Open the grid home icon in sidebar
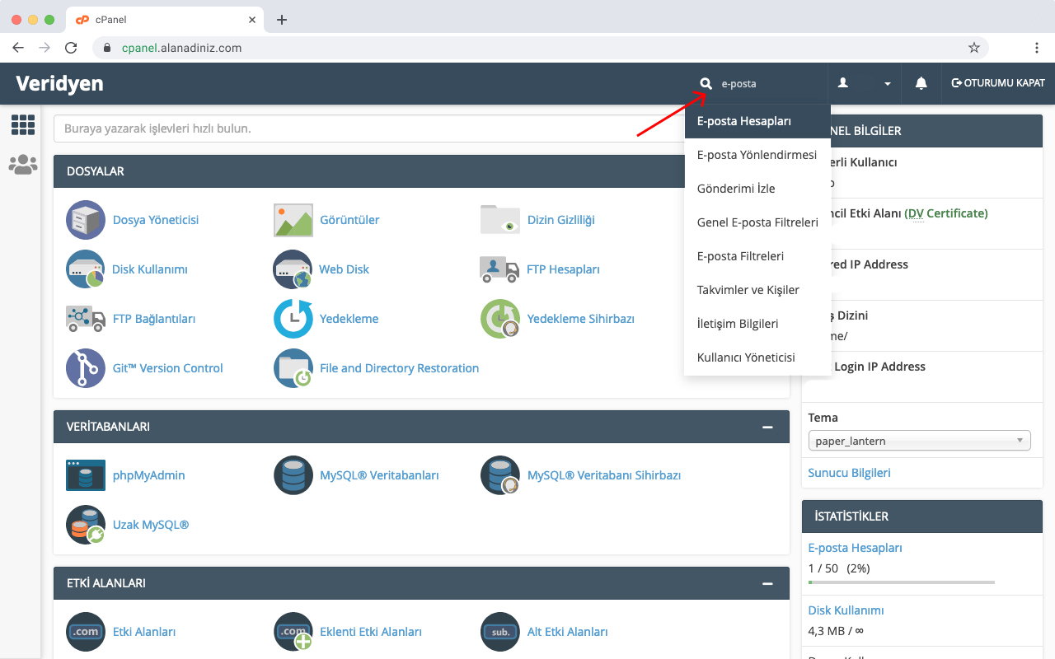1055x659 pixels. point(23,125)
